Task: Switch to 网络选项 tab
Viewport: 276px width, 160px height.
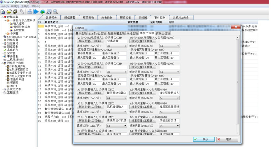Action: click(132, 33)
